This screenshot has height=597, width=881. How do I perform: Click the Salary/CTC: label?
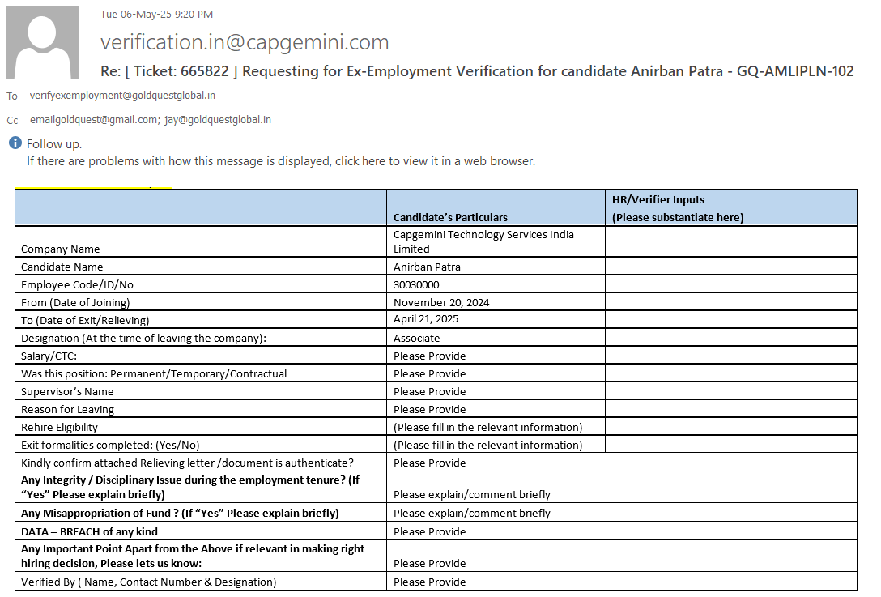[49, 356]
